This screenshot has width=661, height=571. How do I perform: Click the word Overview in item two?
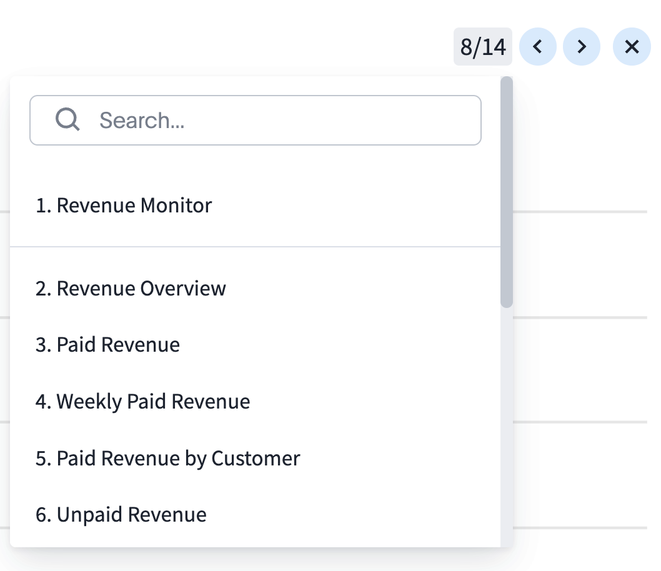pos(182,289)
